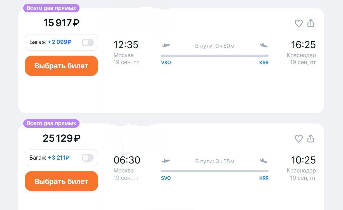Click the SVO airport code

(166, 178)
